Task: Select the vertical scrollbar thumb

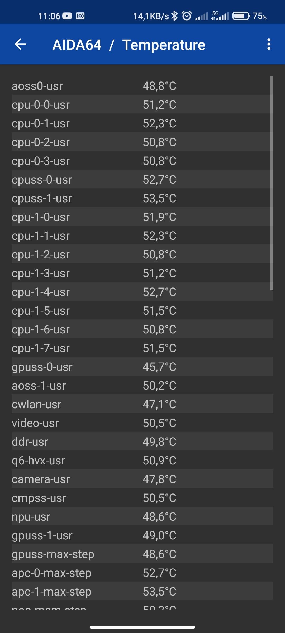Action: click(x=272, y=183)
